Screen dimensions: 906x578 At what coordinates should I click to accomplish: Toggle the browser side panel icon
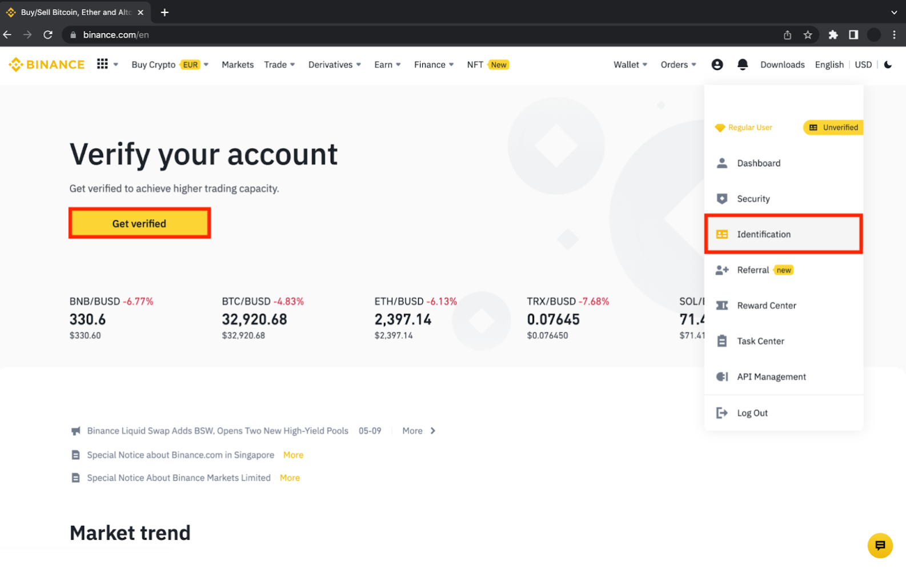point(853,35)
